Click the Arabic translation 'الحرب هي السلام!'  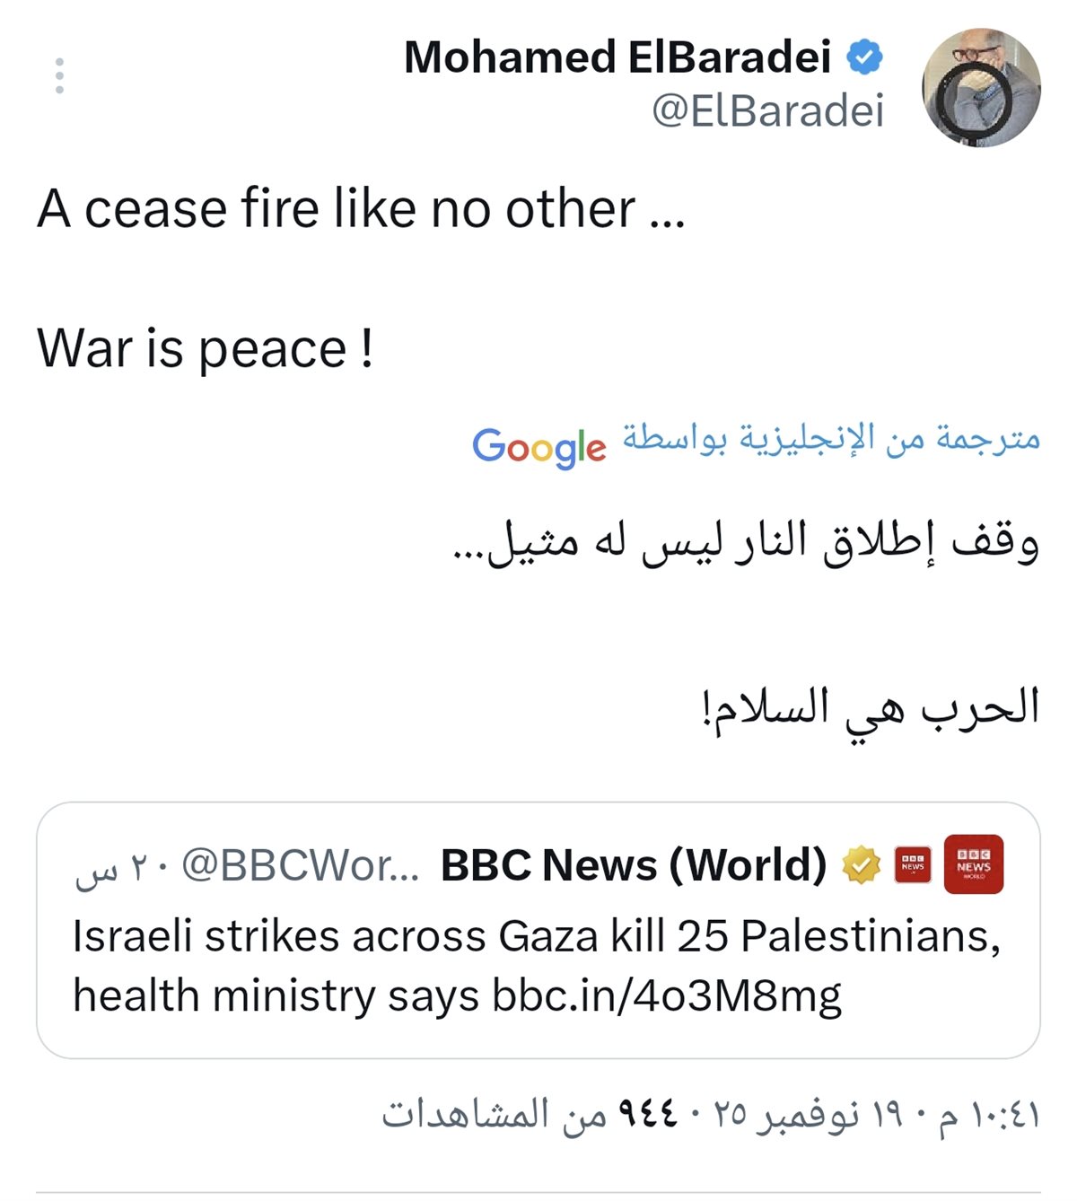870,707
